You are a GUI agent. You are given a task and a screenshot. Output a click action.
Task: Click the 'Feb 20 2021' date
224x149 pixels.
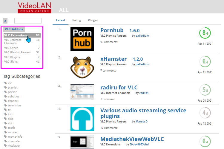tap(205, 101)
